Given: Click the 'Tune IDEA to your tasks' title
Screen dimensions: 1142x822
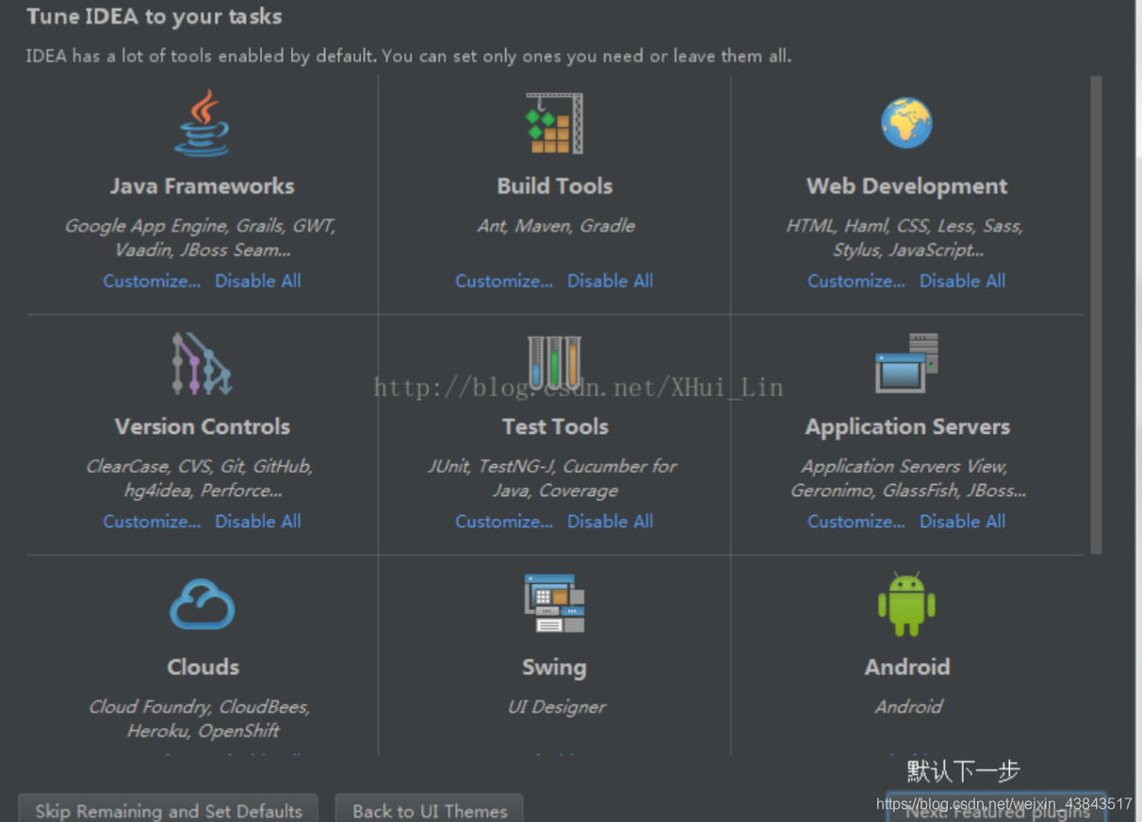Looking at the screenshot, I should point(154,17).
